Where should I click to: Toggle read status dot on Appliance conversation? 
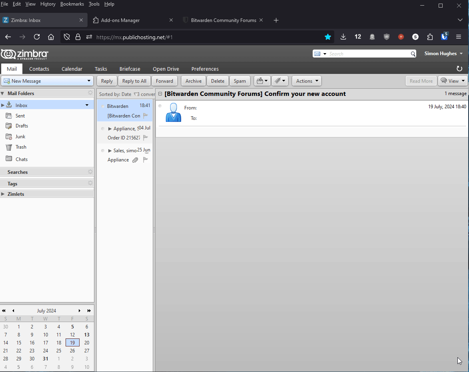click(x=103, y=129)
